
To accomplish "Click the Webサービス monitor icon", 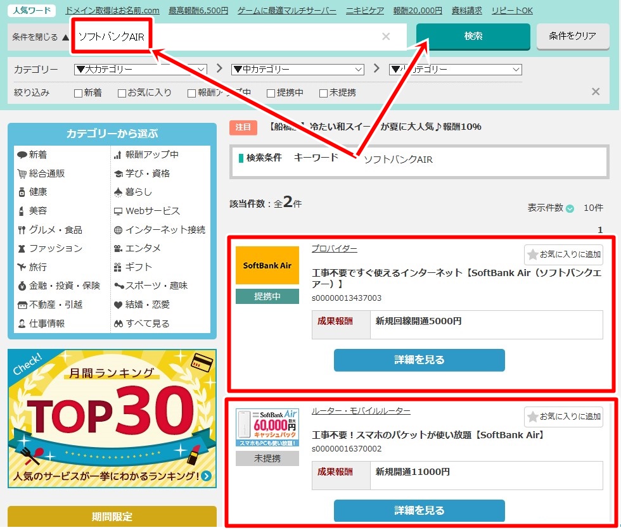I will [118, 211].
